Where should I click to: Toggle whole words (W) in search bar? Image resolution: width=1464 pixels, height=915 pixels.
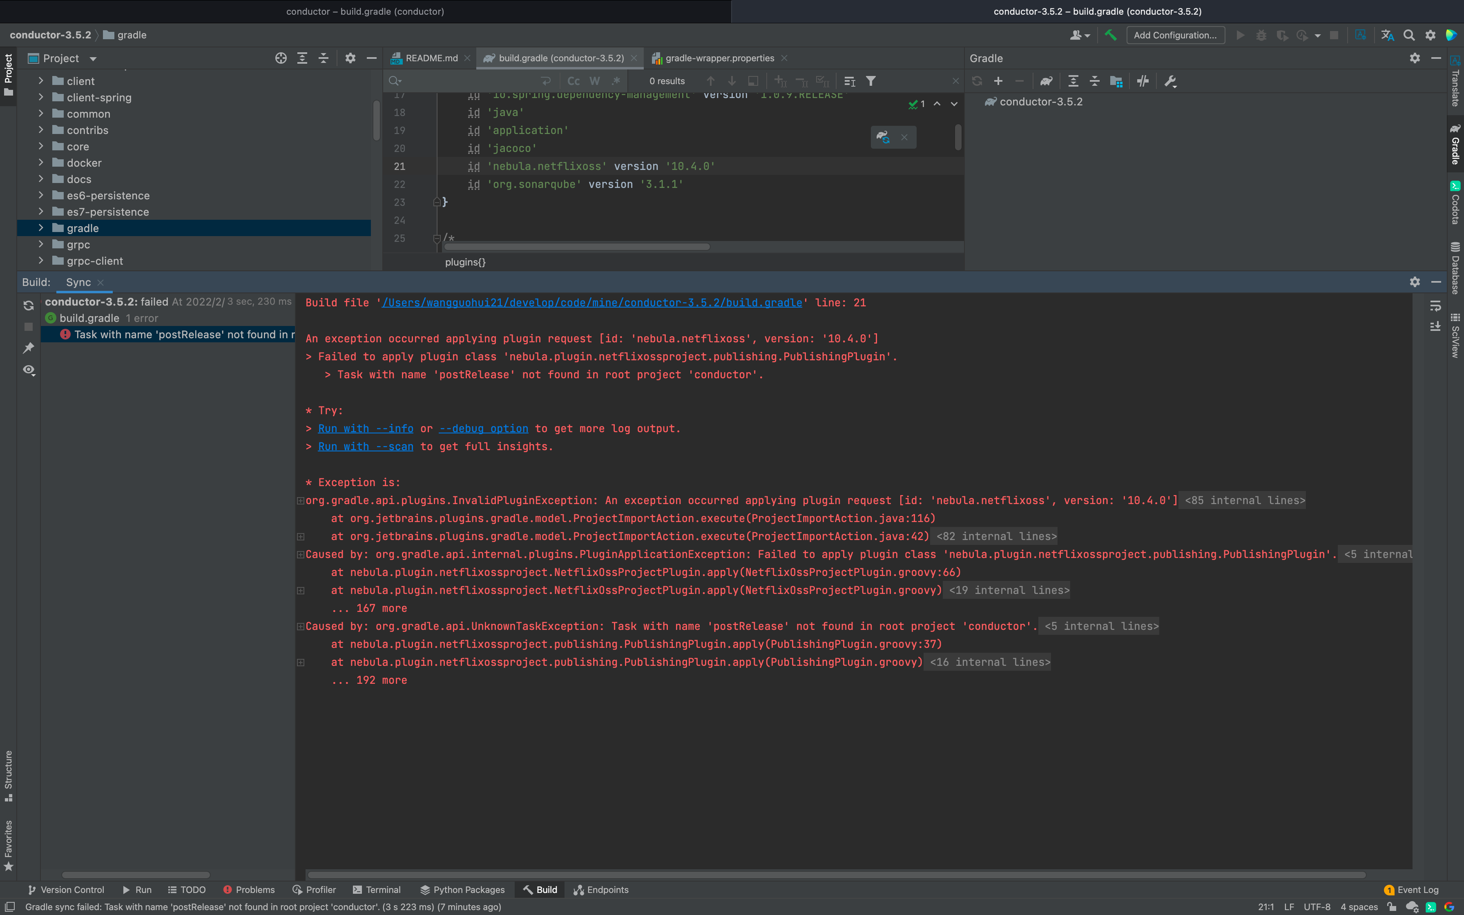pos(595,80)
